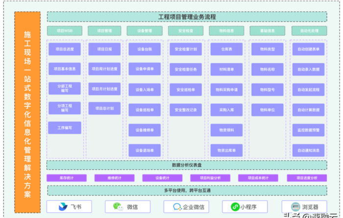Choose the 设备退场单 block
The height and width of the screenshot is (218, 343).
(x=145, y=150)
